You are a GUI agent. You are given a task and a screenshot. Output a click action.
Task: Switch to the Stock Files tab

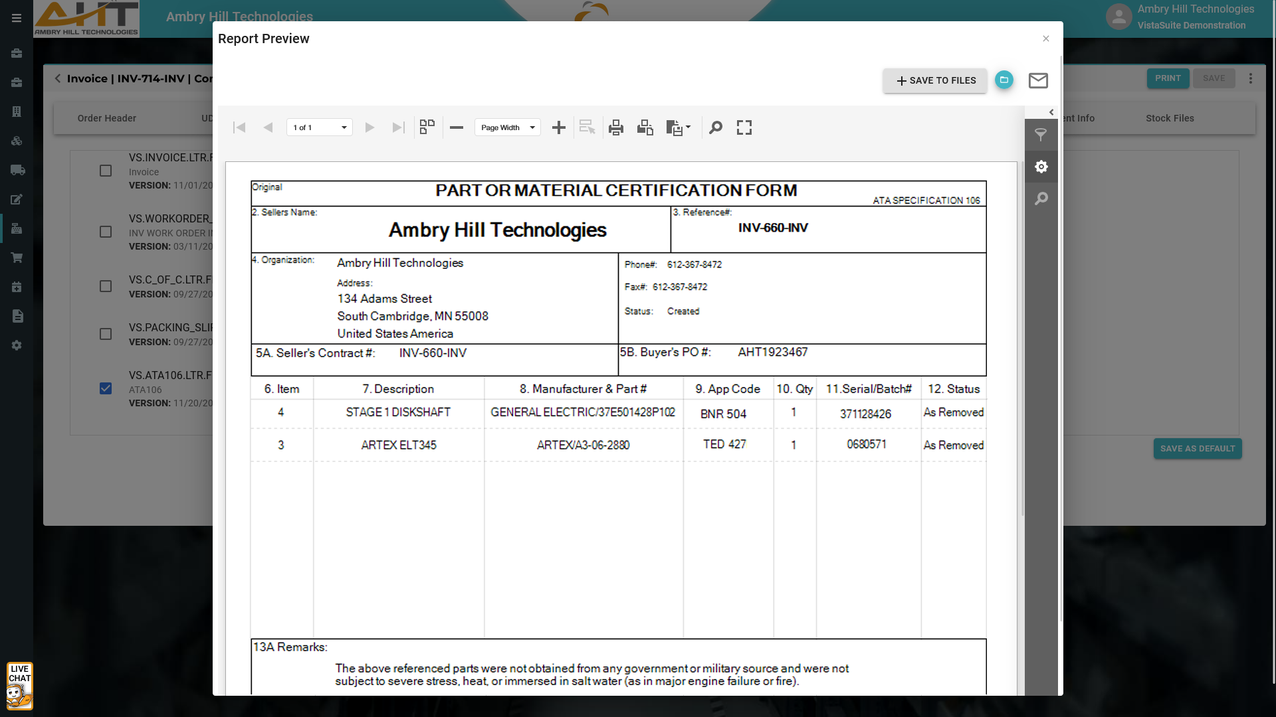(1169, 118)
